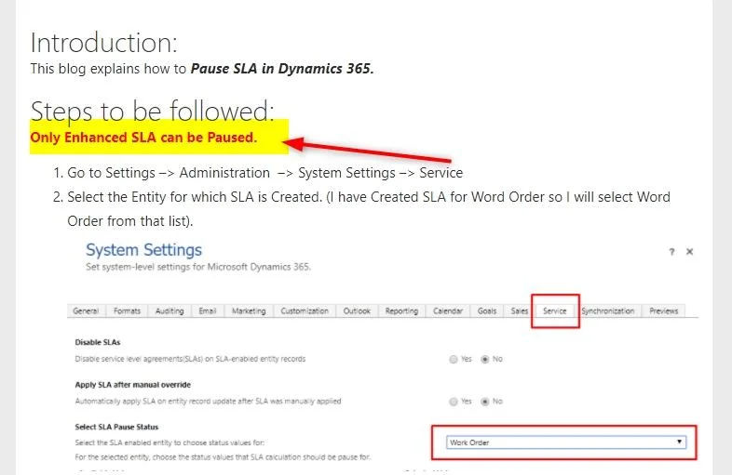732x475 pixels.
Task: Click the Apply SLA after manual override label
Action: 133,385
